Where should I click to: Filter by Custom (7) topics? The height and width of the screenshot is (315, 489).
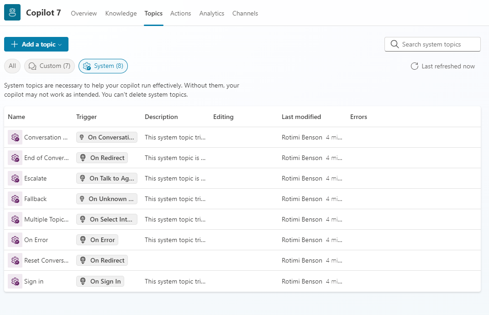point(49,66)
